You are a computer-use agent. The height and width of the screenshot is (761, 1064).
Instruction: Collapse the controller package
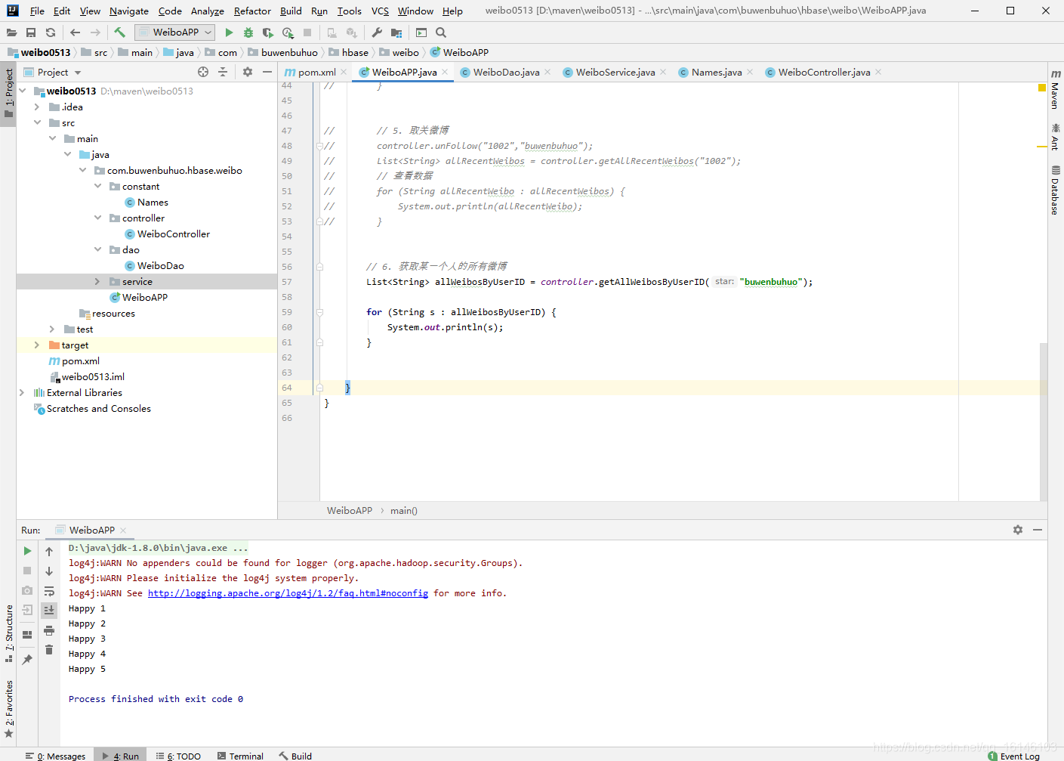pyautogui.click(x=97, y=218)
